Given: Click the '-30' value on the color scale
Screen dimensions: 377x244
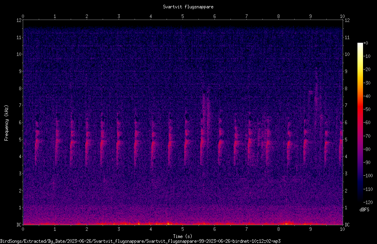Looking at the screenshot, I should coord(367,83).
